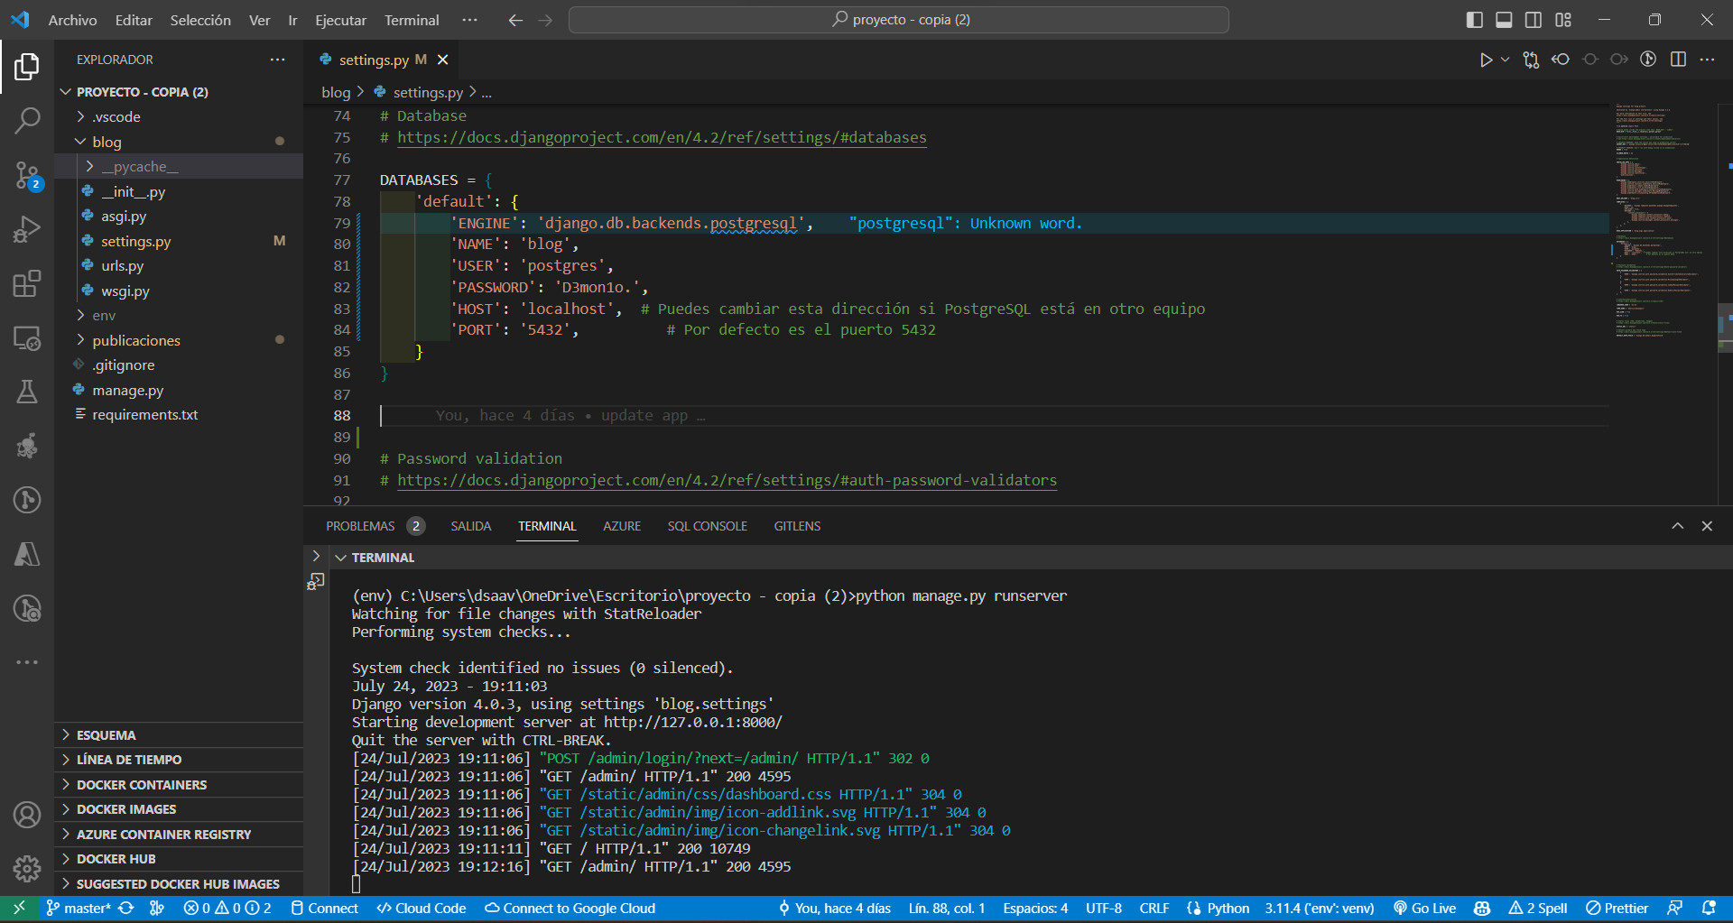Click the command center search box
The image size is (1733, 923).
click(x=899, y=20)
